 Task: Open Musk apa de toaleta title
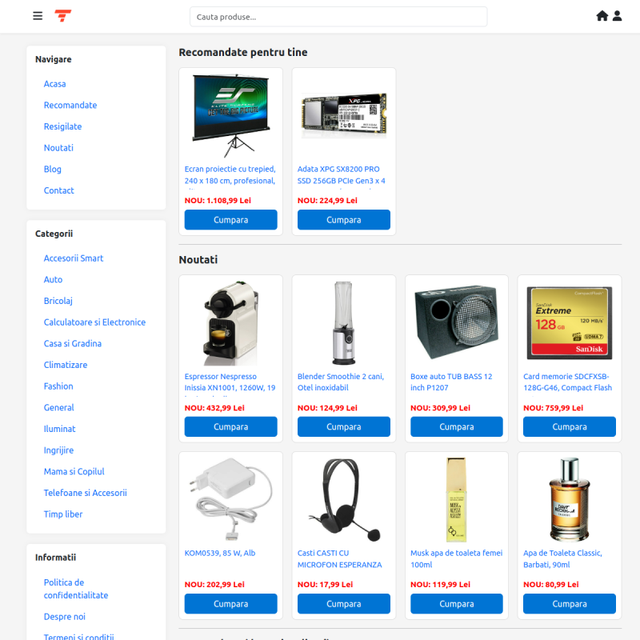pyautogui.click(x=456, y=558)
